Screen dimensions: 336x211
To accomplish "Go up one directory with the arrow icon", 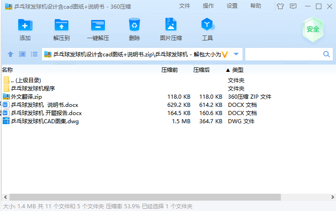I will coord(10,54).
